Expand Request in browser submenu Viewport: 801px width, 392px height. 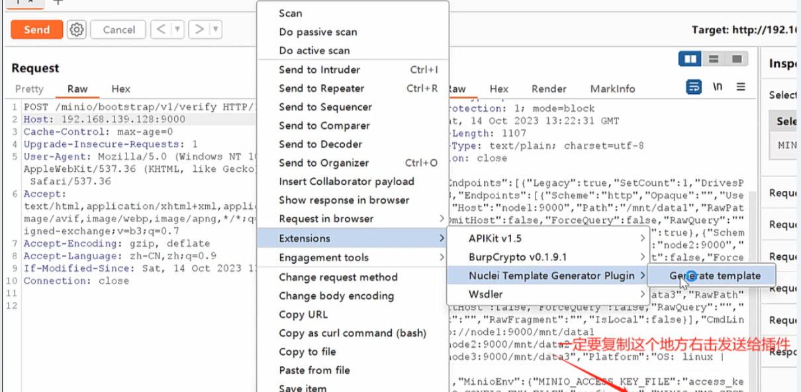point(353,218)
